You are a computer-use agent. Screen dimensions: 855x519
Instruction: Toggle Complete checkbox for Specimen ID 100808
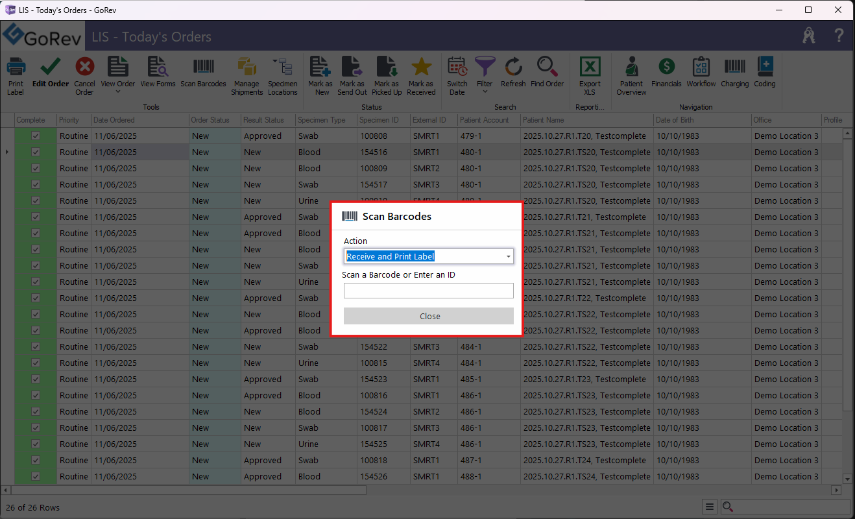36,136
